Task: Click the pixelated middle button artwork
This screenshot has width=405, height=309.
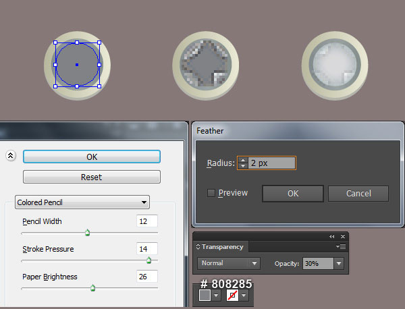Action: tap(206, 65)
